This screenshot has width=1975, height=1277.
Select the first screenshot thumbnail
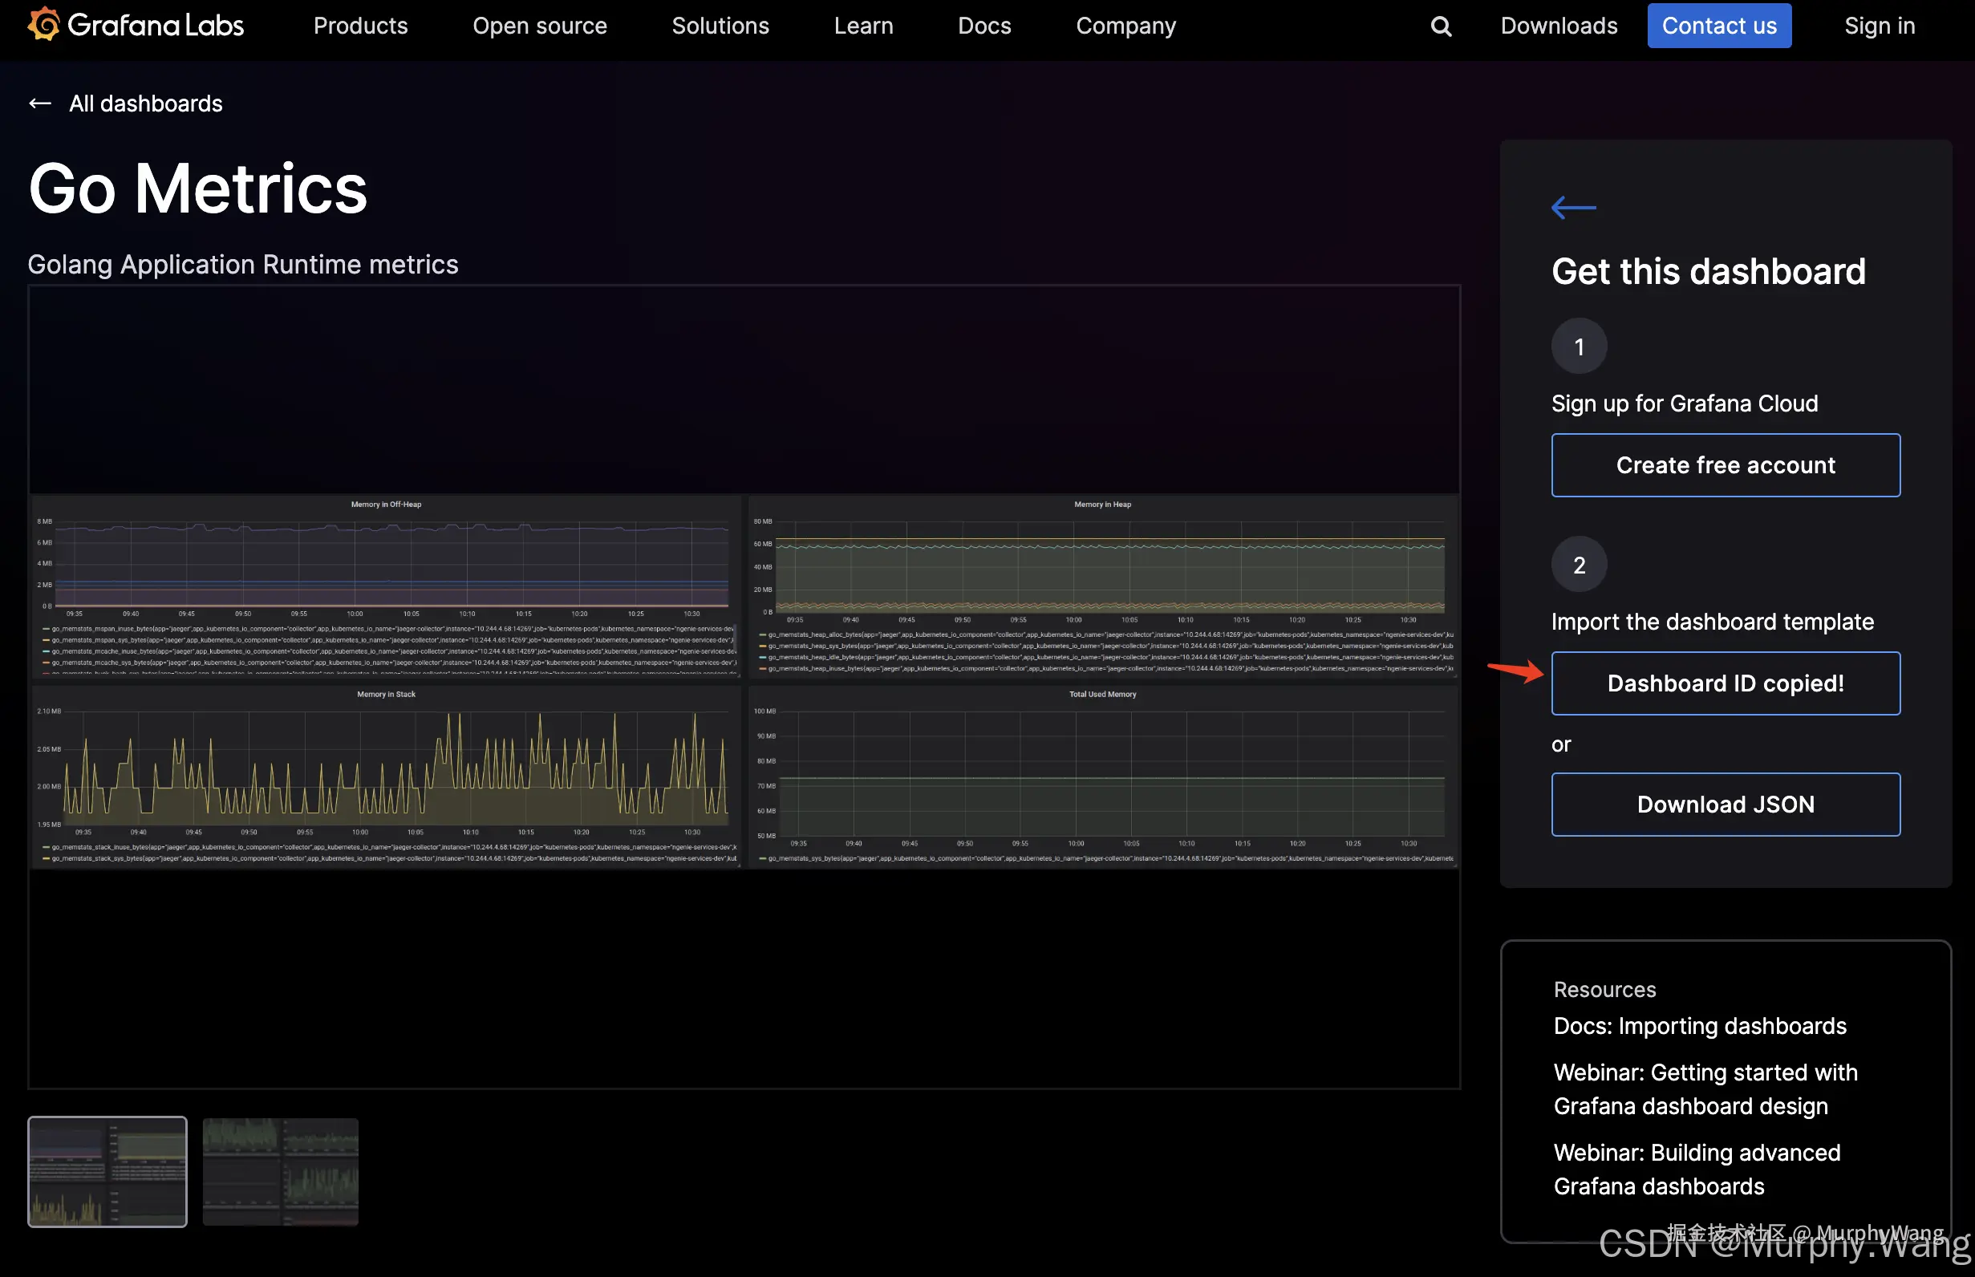(107, 1171)
